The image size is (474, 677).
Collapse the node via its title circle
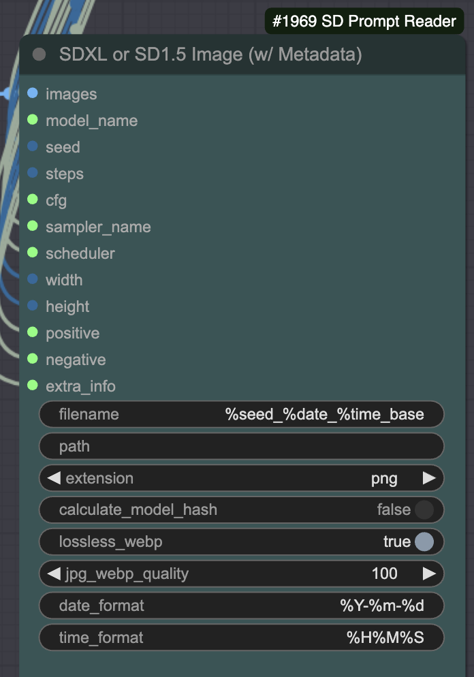point(39,54)
